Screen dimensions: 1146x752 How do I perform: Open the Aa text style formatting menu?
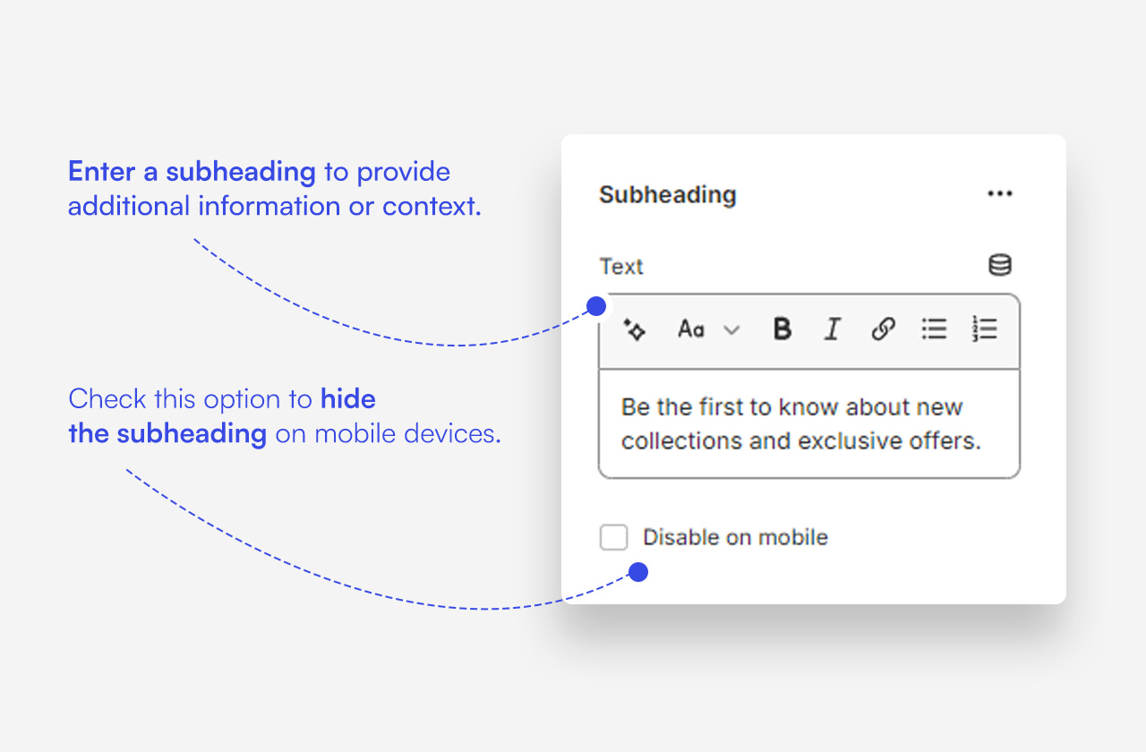691,329
